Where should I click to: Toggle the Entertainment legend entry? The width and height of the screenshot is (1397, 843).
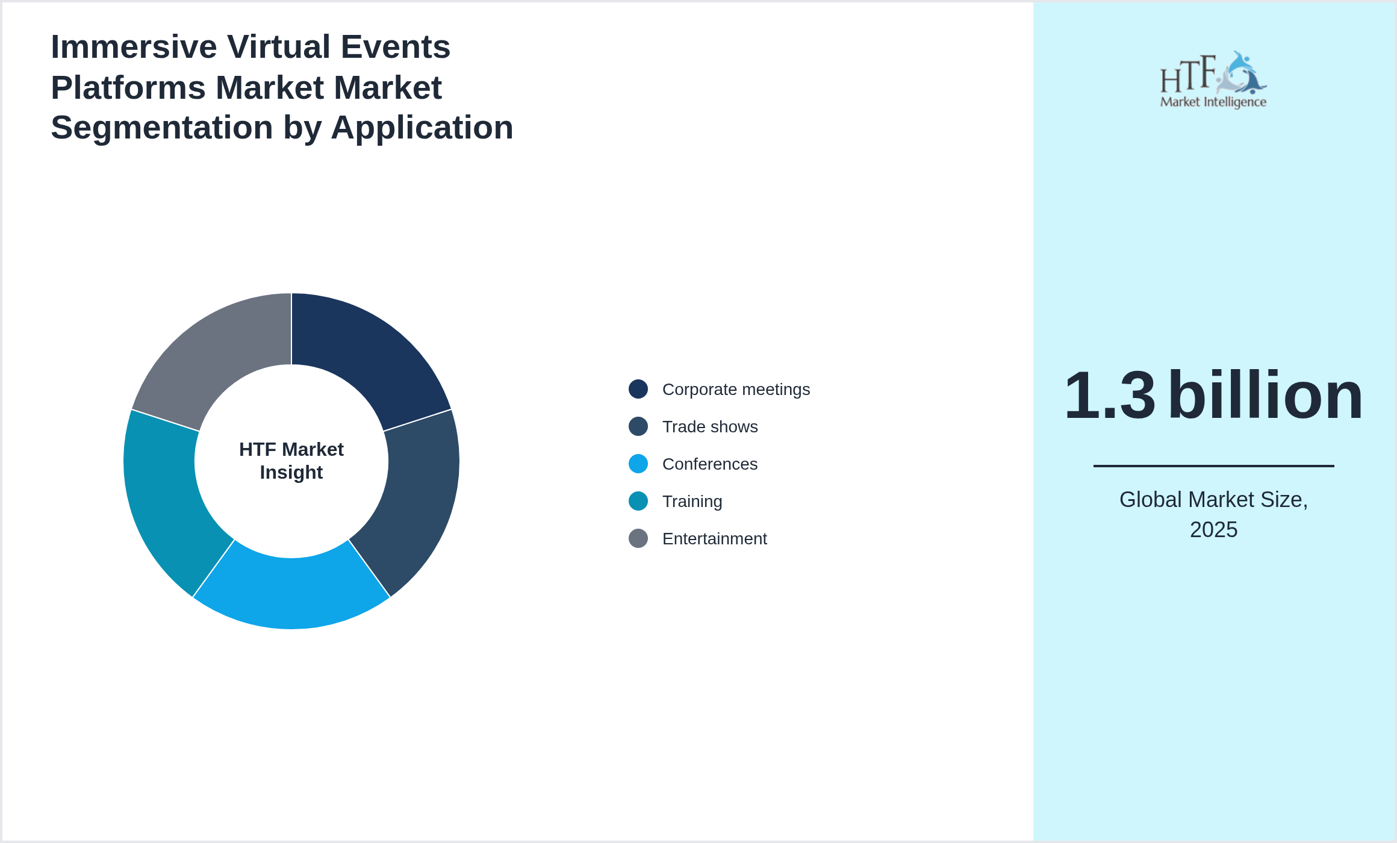(x=714, y=538)
